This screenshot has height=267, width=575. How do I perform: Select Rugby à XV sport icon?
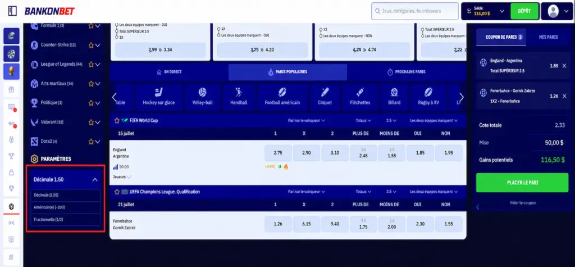[x=428, y=97]
